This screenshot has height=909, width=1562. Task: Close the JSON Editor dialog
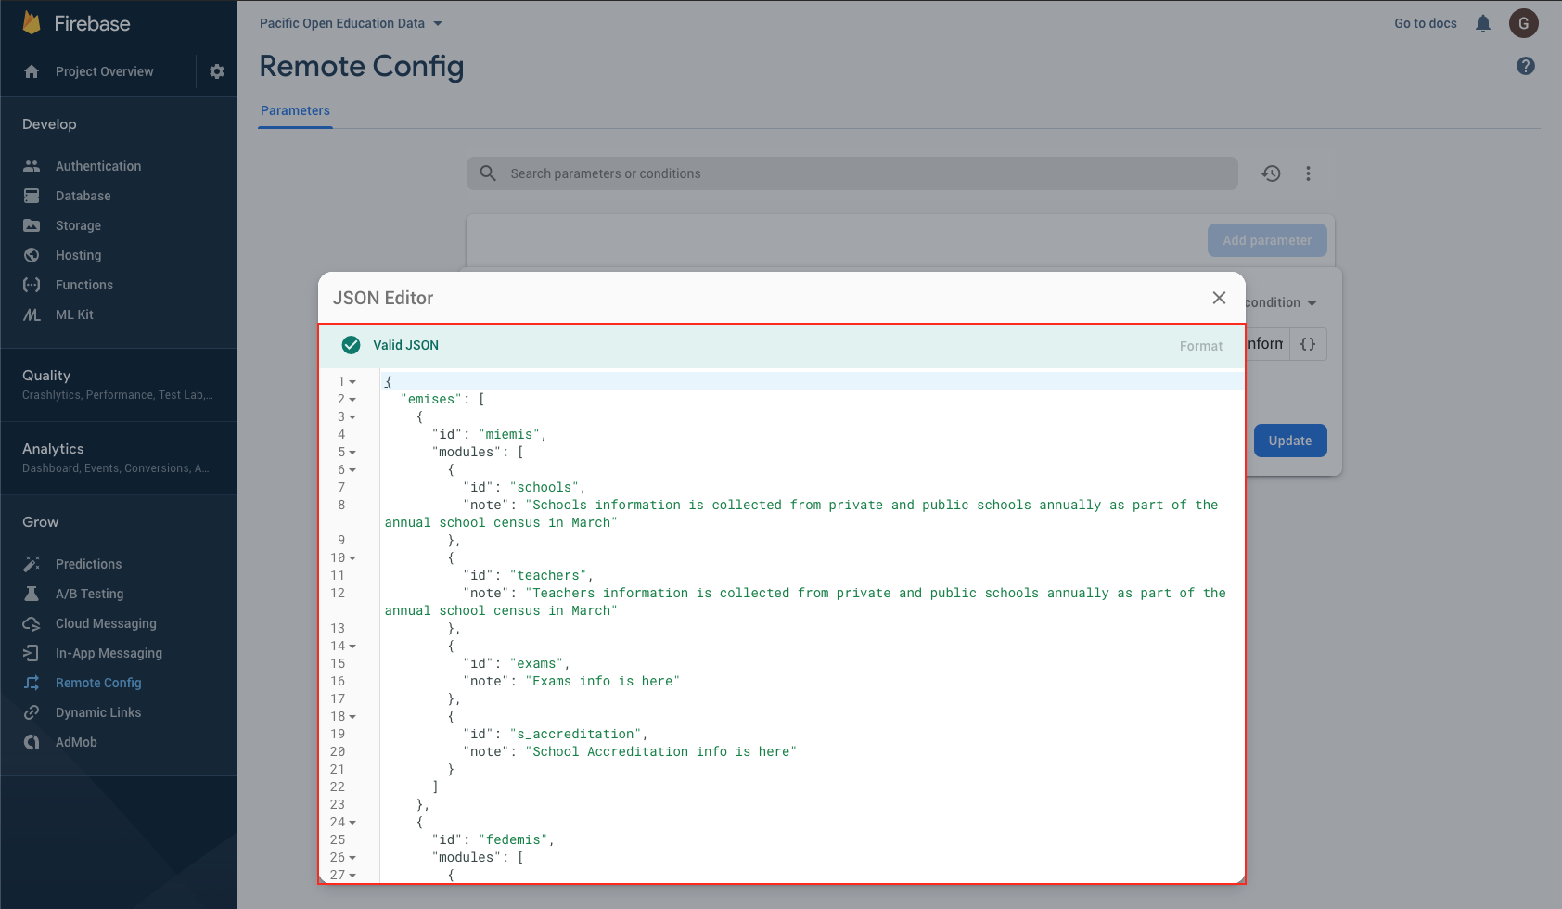pyautogui.click(x=1219, y=298)
